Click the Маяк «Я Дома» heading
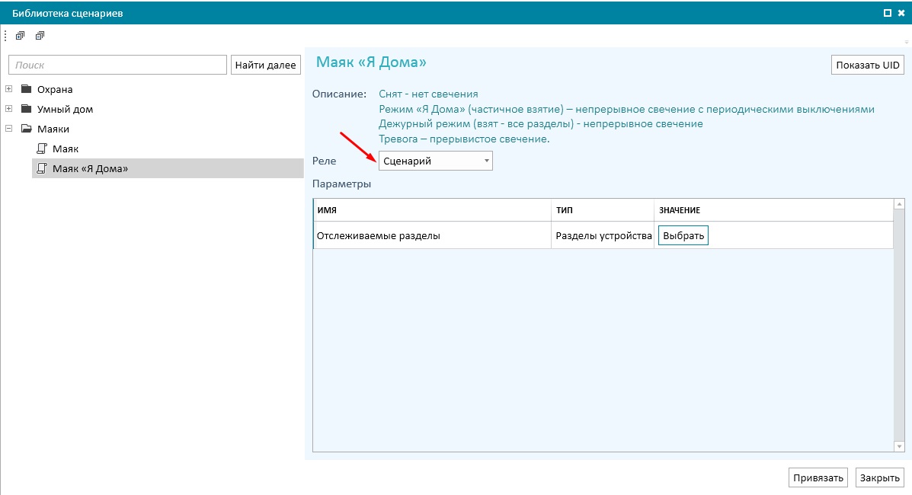This screenshot has width=912, height=495. (371, 62)
